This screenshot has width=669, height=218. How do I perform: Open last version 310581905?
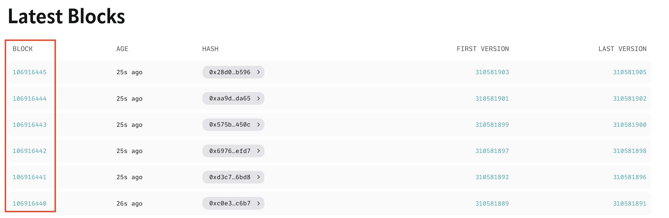629,72
